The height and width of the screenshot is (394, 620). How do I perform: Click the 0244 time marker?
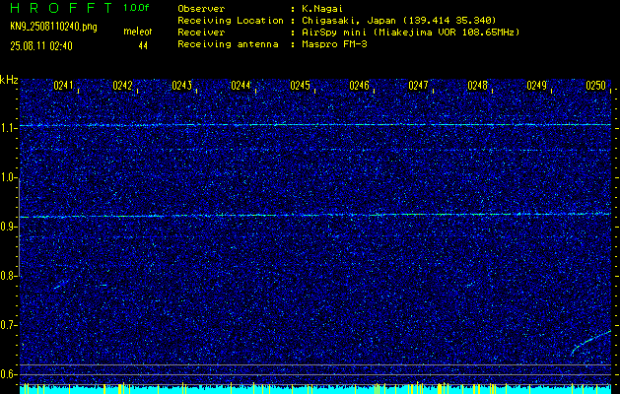click(x=241, y=86)
